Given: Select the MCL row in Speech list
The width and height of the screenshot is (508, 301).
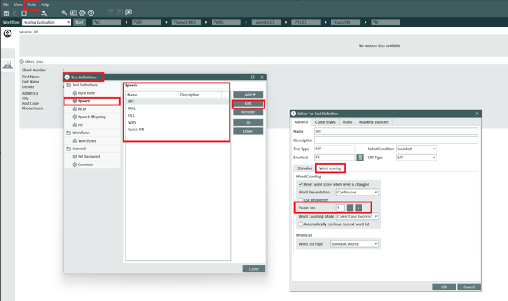Looking at the screenshot, I should click(x=177, y=108).
